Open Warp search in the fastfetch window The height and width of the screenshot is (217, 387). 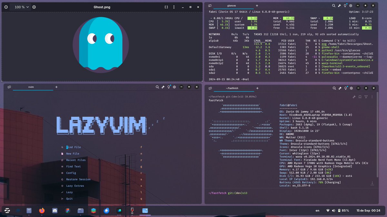point(334,88)
